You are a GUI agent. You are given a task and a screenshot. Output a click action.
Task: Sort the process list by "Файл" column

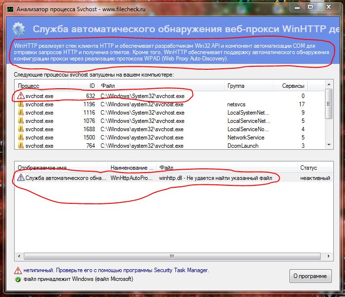click(161, 86)
